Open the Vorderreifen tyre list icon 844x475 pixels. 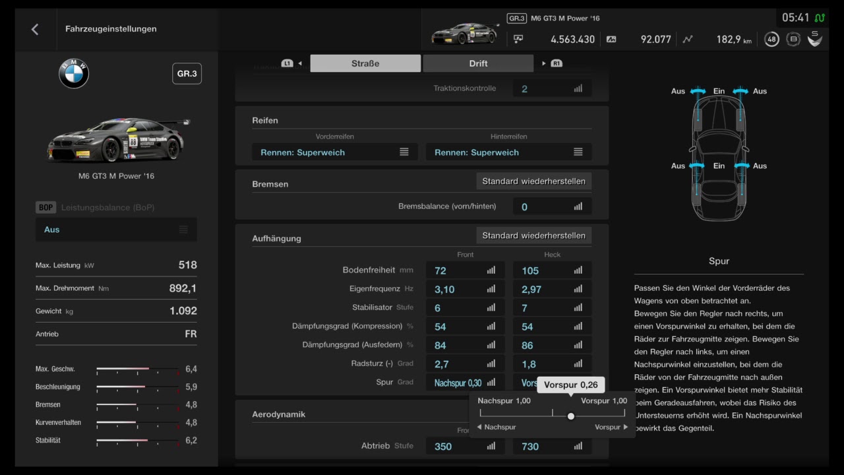[x=404, y=152]
